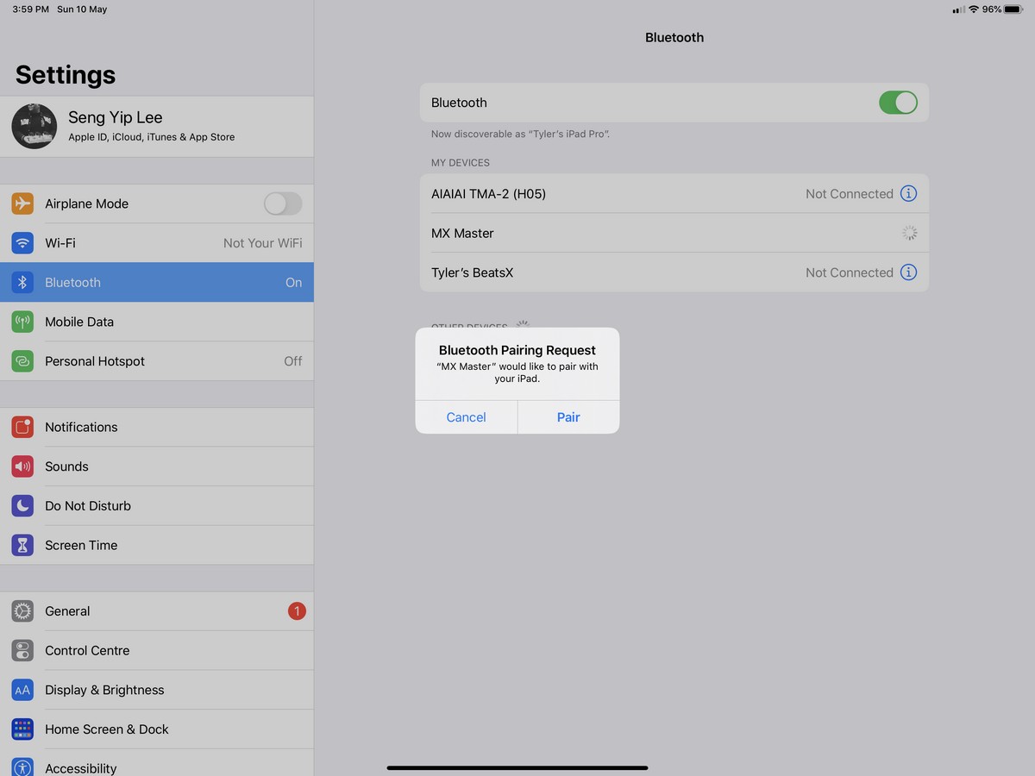Open Screen Time settings
Screen dimensions: 1035x776
click(x=157, y=545)
